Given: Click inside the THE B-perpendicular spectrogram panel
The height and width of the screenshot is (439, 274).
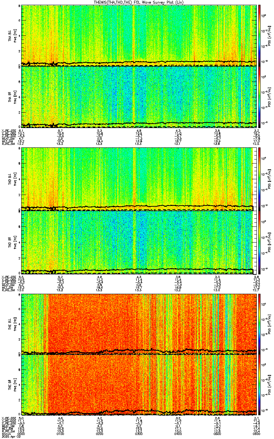Looking at the screenshot, I should pos(139,323).
